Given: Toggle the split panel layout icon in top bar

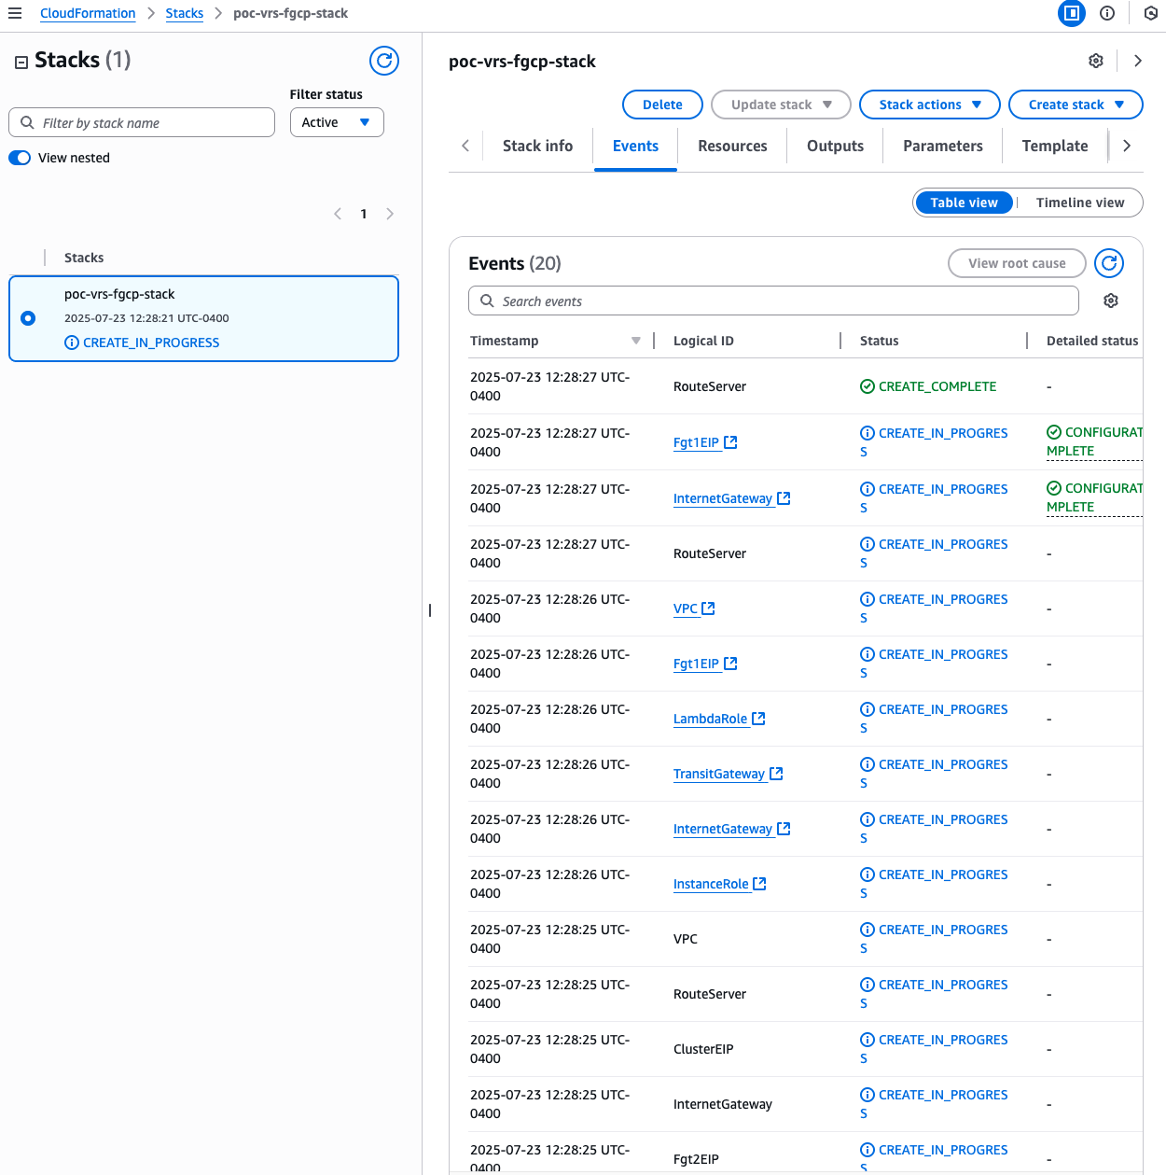Looking at the screenshot, I should click(x=1072, y=13).
